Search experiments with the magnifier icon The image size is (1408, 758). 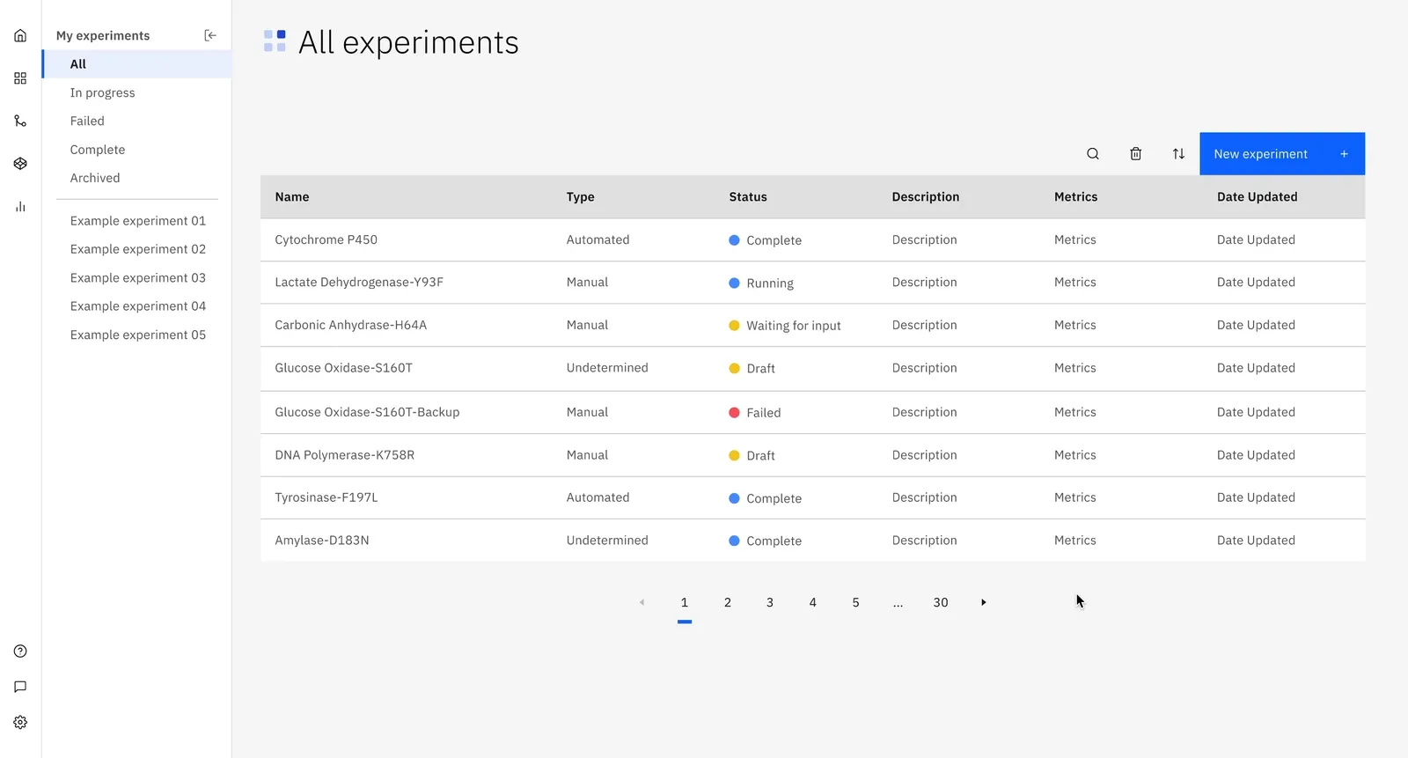click(1093, 154)
